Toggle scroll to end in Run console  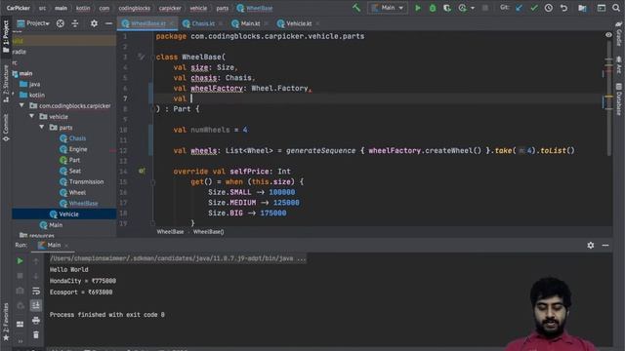(36, 305)
